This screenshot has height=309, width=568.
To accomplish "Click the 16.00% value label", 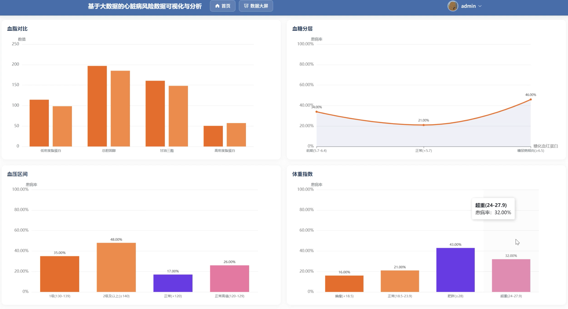I will pos(344,272).
